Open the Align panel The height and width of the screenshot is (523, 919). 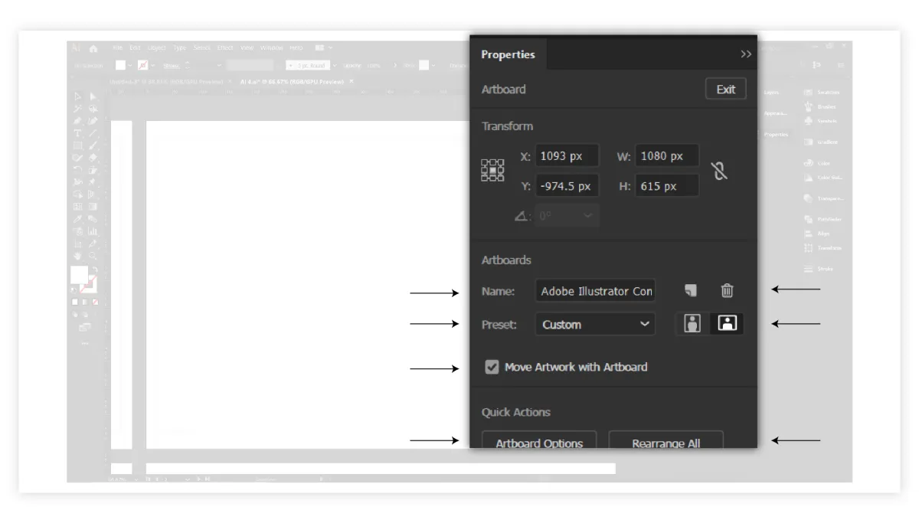coord(817,234)
